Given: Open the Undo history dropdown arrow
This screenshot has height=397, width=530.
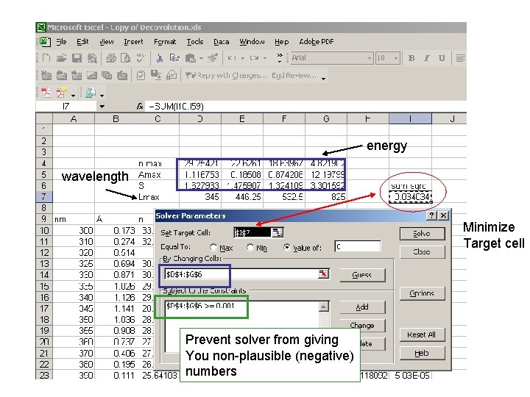Looking at the screenshot, I should pyautogui.click(x=243, y=59).
